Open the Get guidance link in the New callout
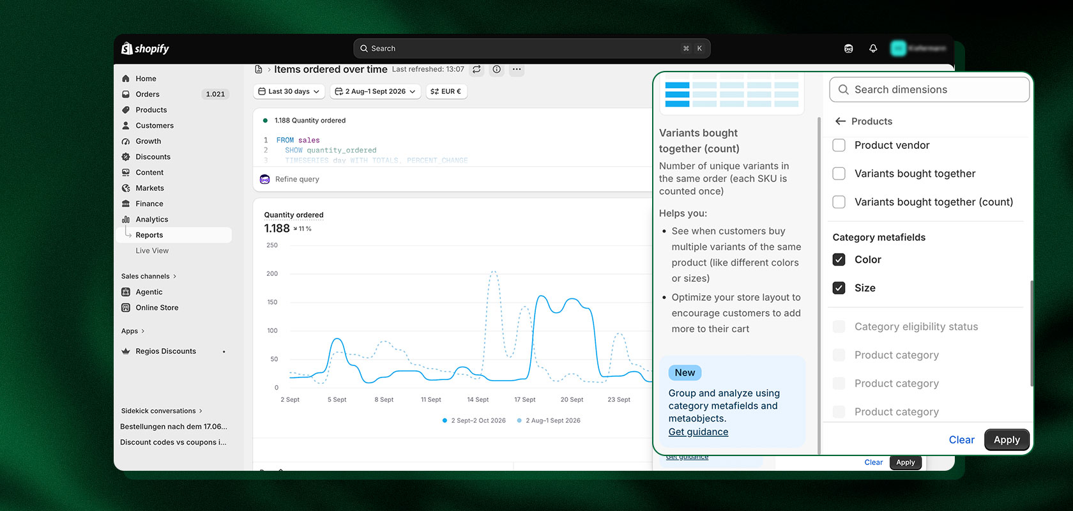 point(698,432)
